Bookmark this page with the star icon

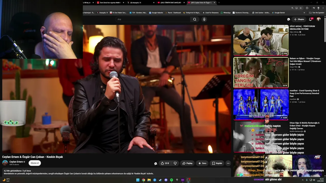pyautogui.click(x=301, y=8)
